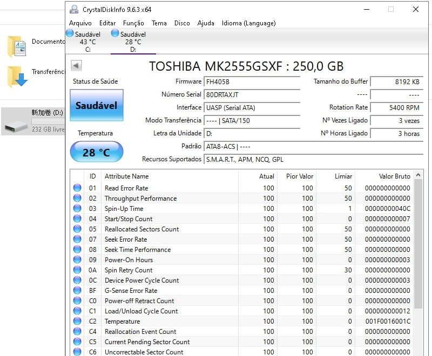432x356 pixels.
Task: Click the status orb for Reallocation Event Count
Action: 77,331
